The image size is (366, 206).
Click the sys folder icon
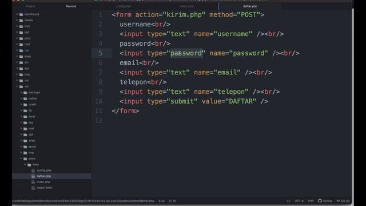21,69
